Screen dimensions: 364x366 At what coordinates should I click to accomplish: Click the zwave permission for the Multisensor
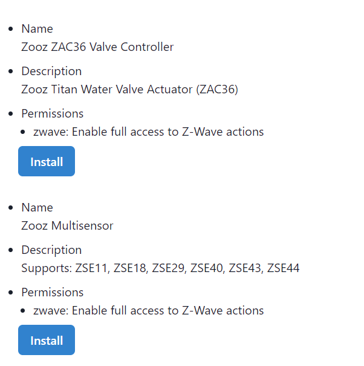(149, 310)
